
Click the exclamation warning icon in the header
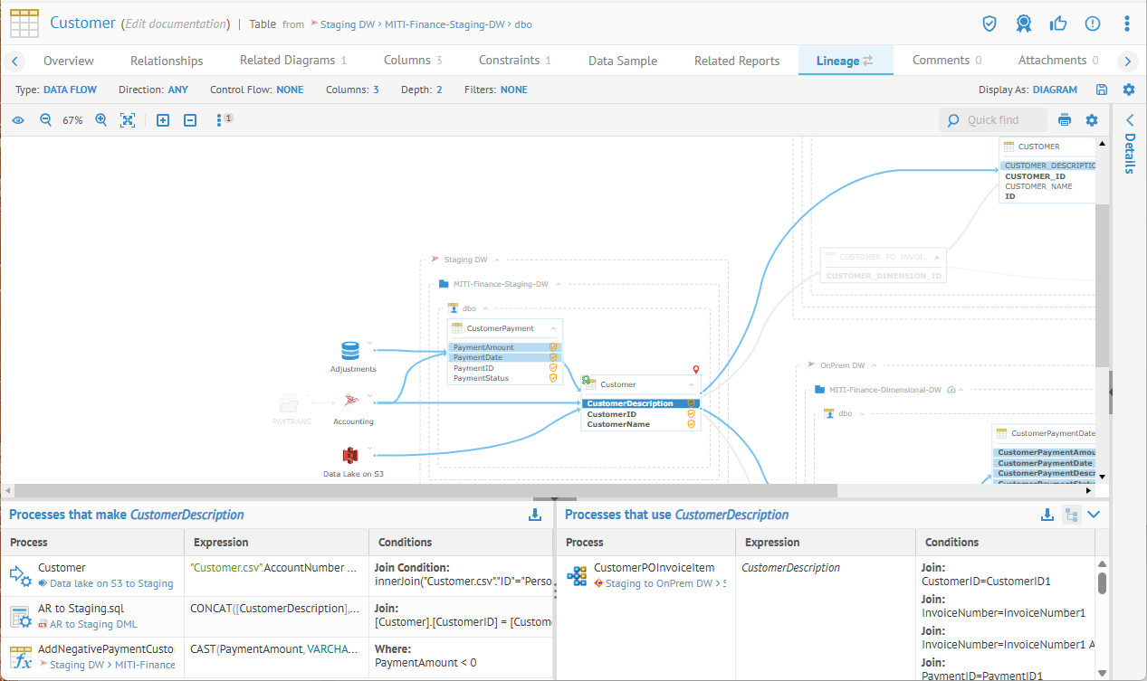click(x=1093, y=24)
